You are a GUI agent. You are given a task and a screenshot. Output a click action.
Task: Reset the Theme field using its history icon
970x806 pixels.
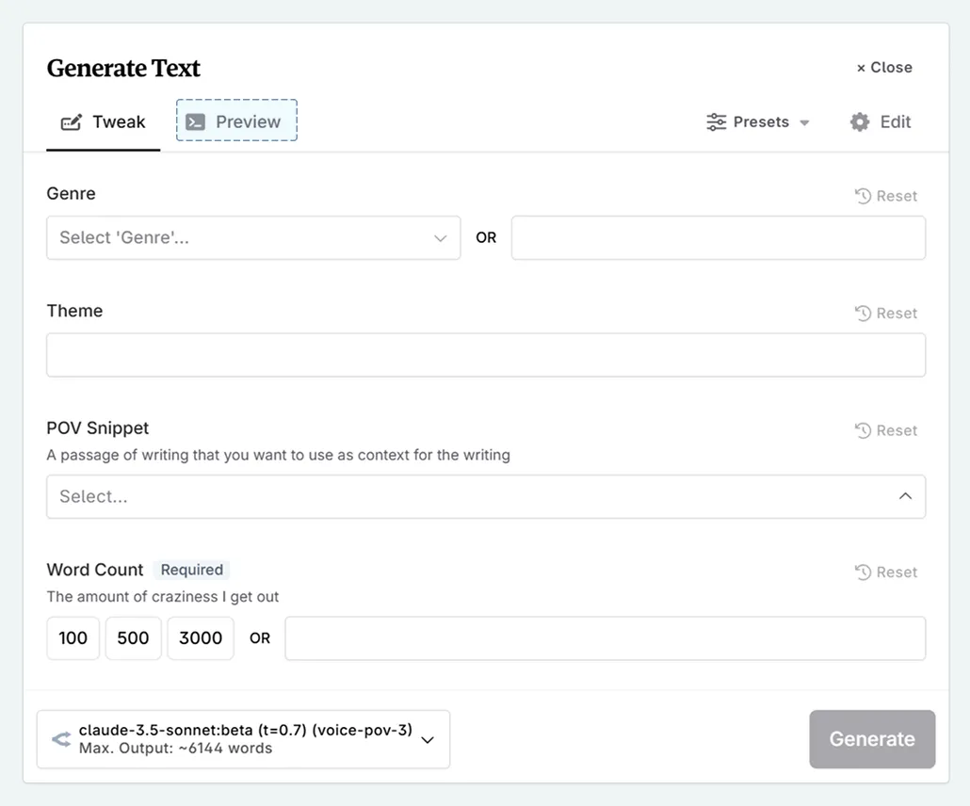864,313
